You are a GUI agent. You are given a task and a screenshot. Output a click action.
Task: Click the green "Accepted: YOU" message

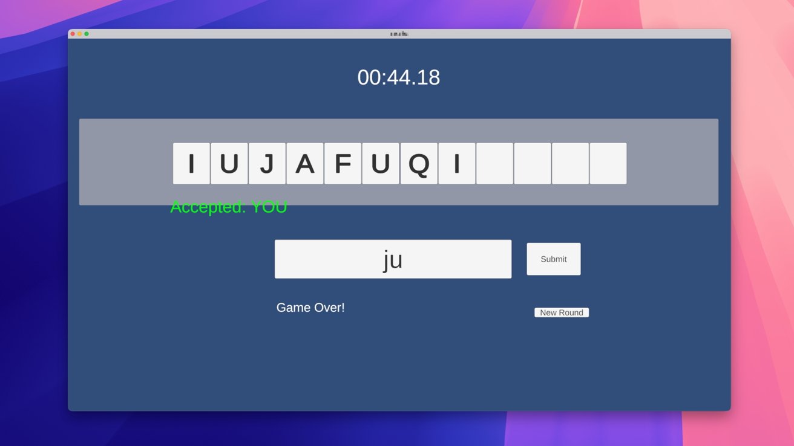pyautogui.click(x=228, y=207)
